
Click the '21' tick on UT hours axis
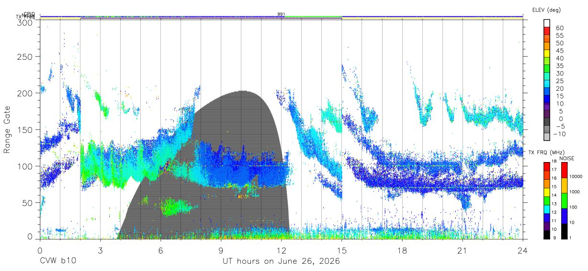[463, 250]
